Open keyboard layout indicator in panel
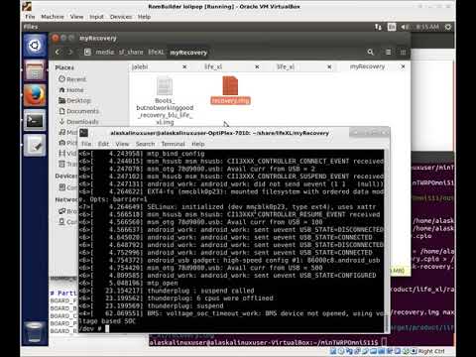 click(x=392, y=27)
